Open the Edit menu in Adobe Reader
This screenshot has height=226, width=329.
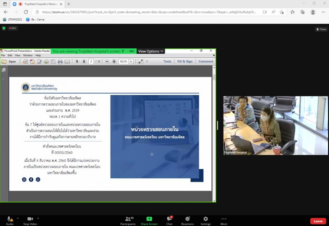pyautogui.click(x=10, y=55)
